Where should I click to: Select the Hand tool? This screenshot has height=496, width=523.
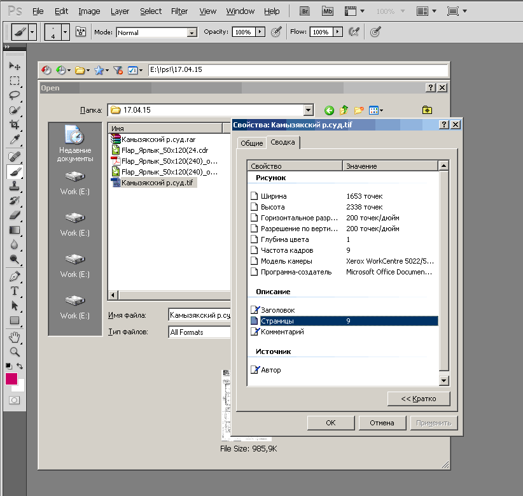(15, 337)
